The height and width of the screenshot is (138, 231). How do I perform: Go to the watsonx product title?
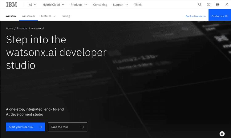[x=11, y=16]
